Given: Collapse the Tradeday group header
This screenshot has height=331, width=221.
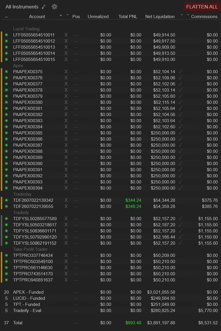Looking at the screenshot, I should [22, 194].
